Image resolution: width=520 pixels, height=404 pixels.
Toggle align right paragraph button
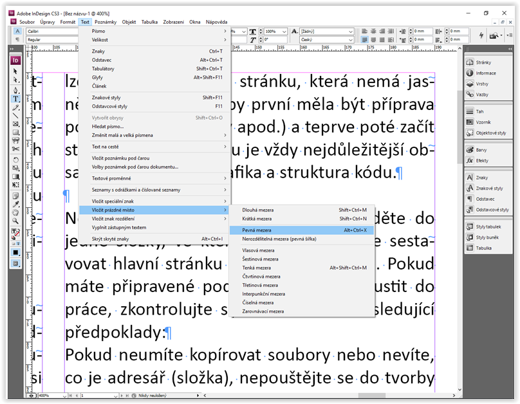[x=382, y=31]
